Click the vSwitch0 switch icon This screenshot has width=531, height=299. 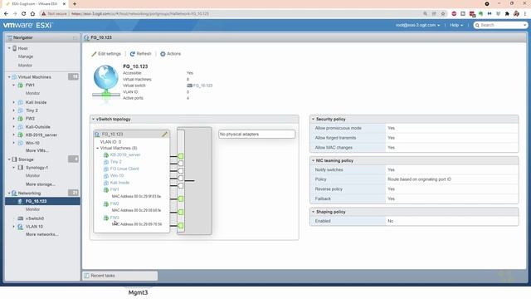[20, 218]
